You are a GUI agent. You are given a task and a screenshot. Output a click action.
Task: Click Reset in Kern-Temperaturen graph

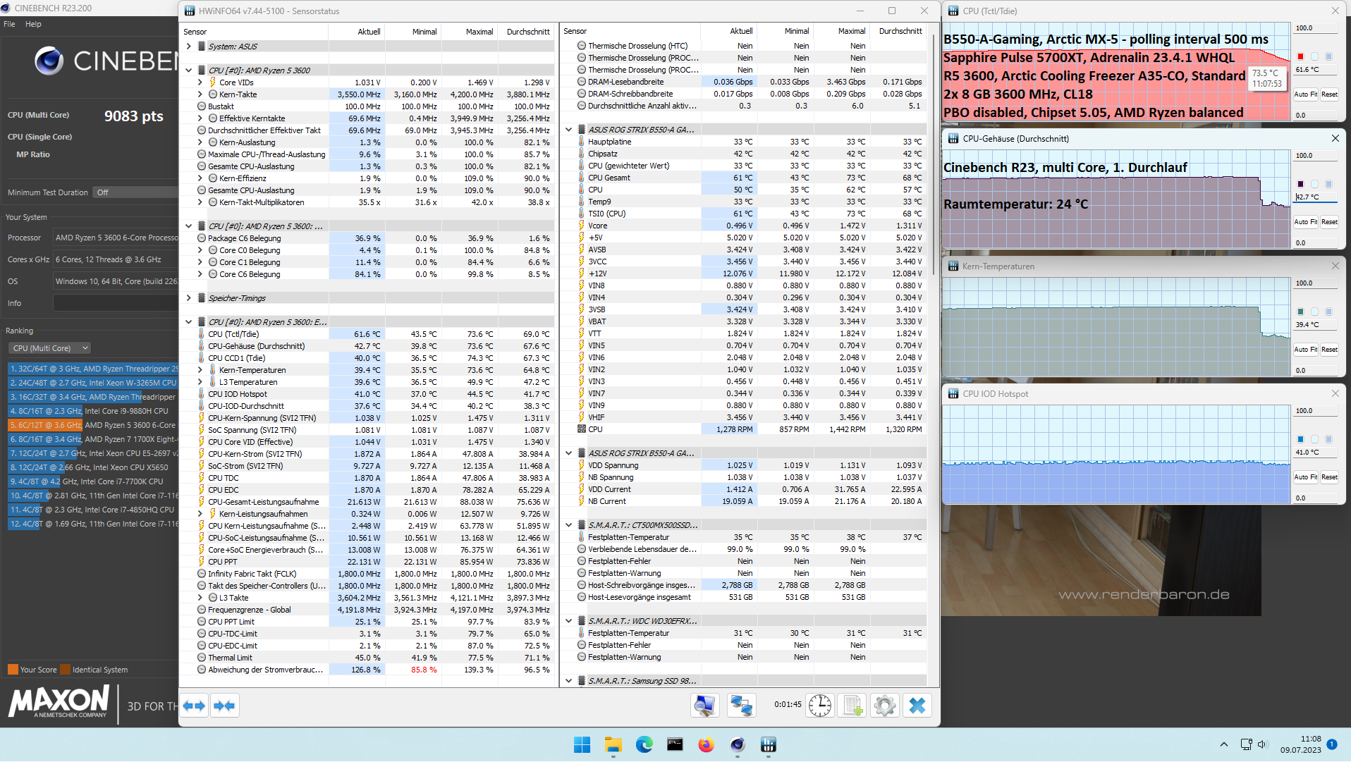tap(1329, 350)
